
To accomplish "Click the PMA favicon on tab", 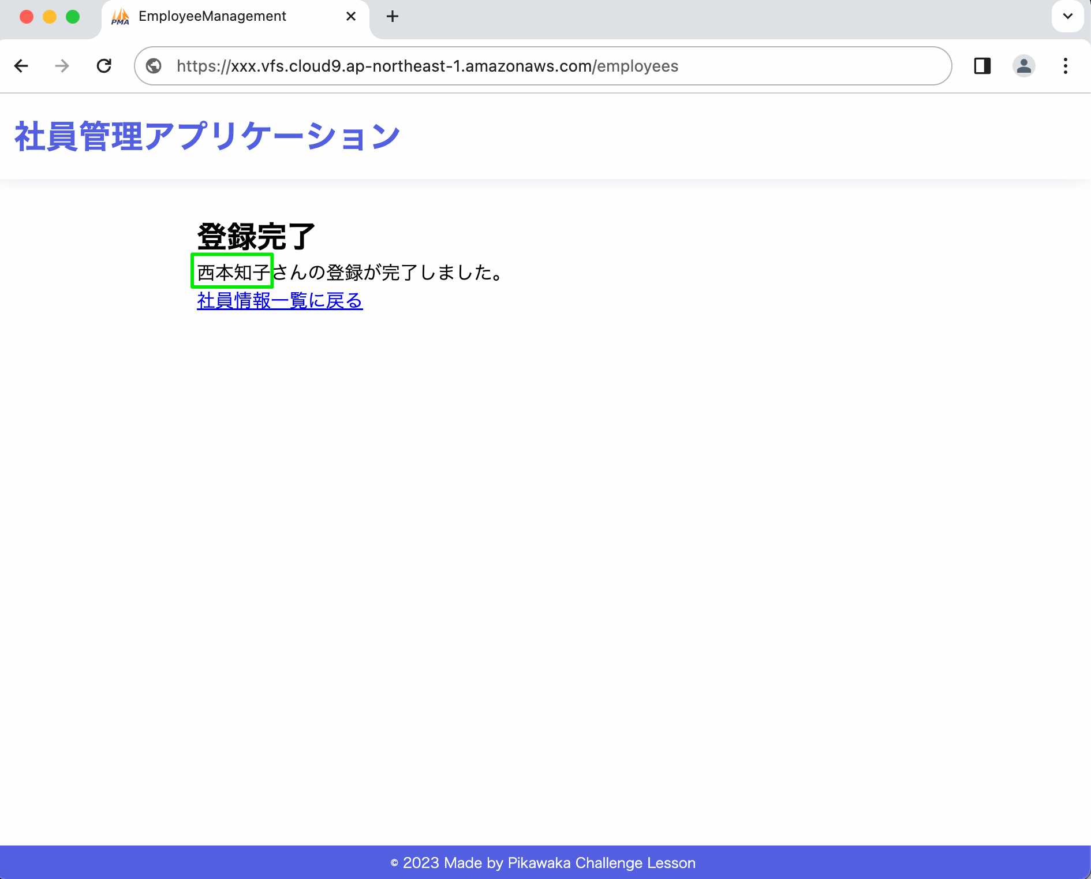I will point(120,17).
